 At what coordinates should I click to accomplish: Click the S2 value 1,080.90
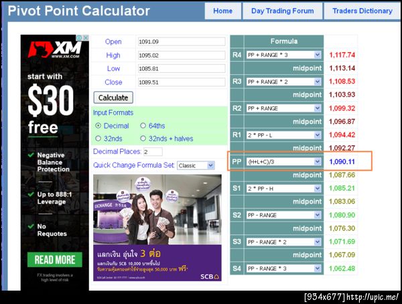pos(342,215)
